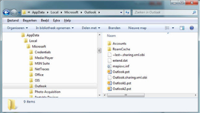Refresh the folder view
Screen dimensions: 200x113
[x=127, y=12]
